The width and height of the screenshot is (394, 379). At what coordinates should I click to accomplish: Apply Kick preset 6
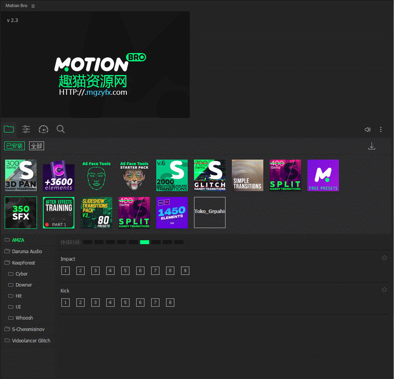point(140,302)
